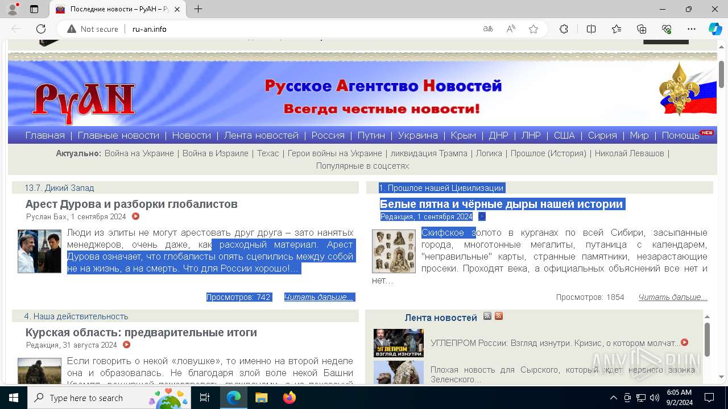Screen dimensions: 728x409
Task: Open Крым menu item
Action: click(463, 135)
